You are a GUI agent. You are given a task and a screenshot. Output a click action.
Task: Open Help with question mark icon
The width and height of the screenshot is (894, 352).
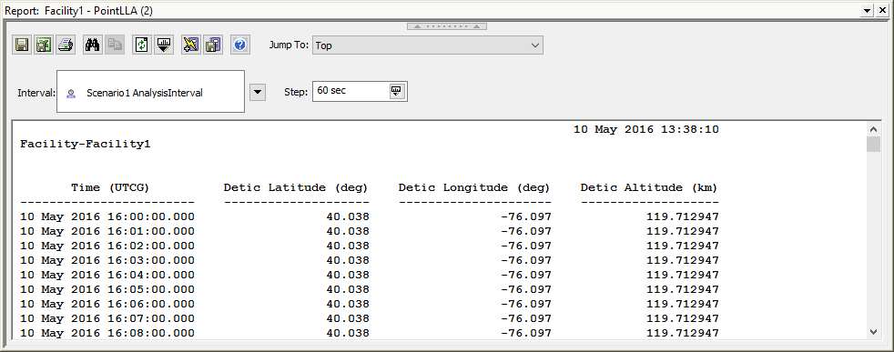[240, 45]
